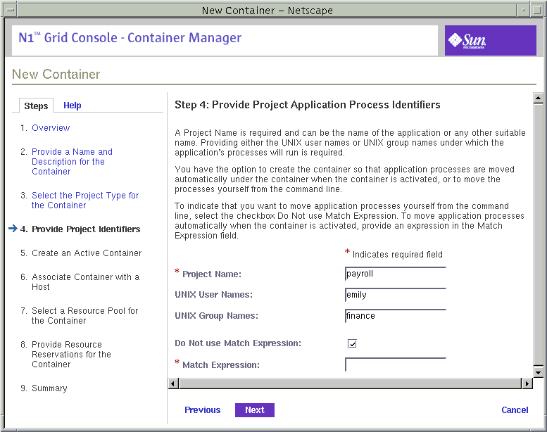Switch to the Steps tab

pos(36,106)
